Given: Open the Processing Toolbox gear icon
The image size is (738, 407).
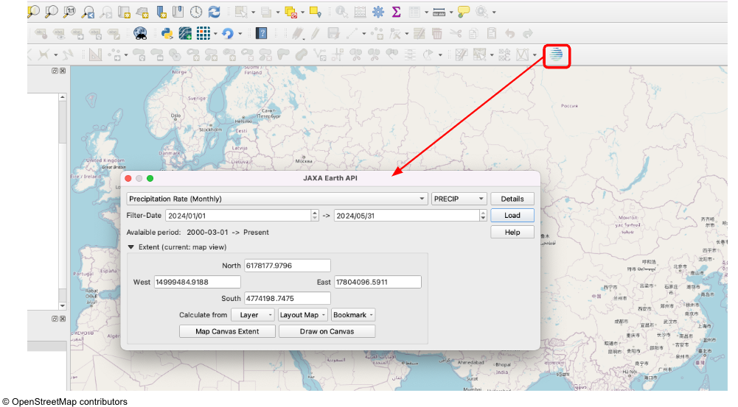Looking at the screenshot, I should (x=378, y=12).
